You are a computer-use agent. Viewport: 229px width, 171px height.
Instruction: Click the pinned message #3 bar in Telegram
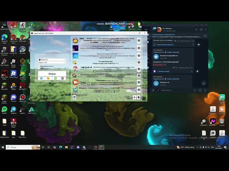[176, 36]
